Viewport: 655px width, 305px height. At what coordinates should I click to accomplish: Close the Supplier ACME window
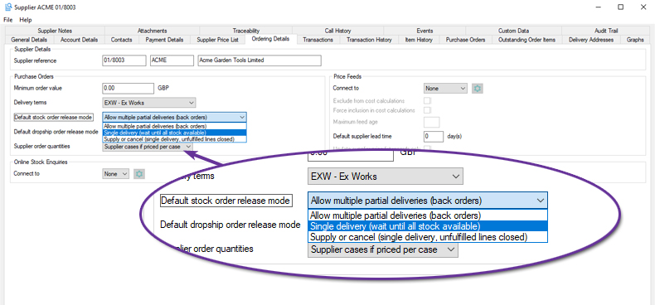(643, 7)
